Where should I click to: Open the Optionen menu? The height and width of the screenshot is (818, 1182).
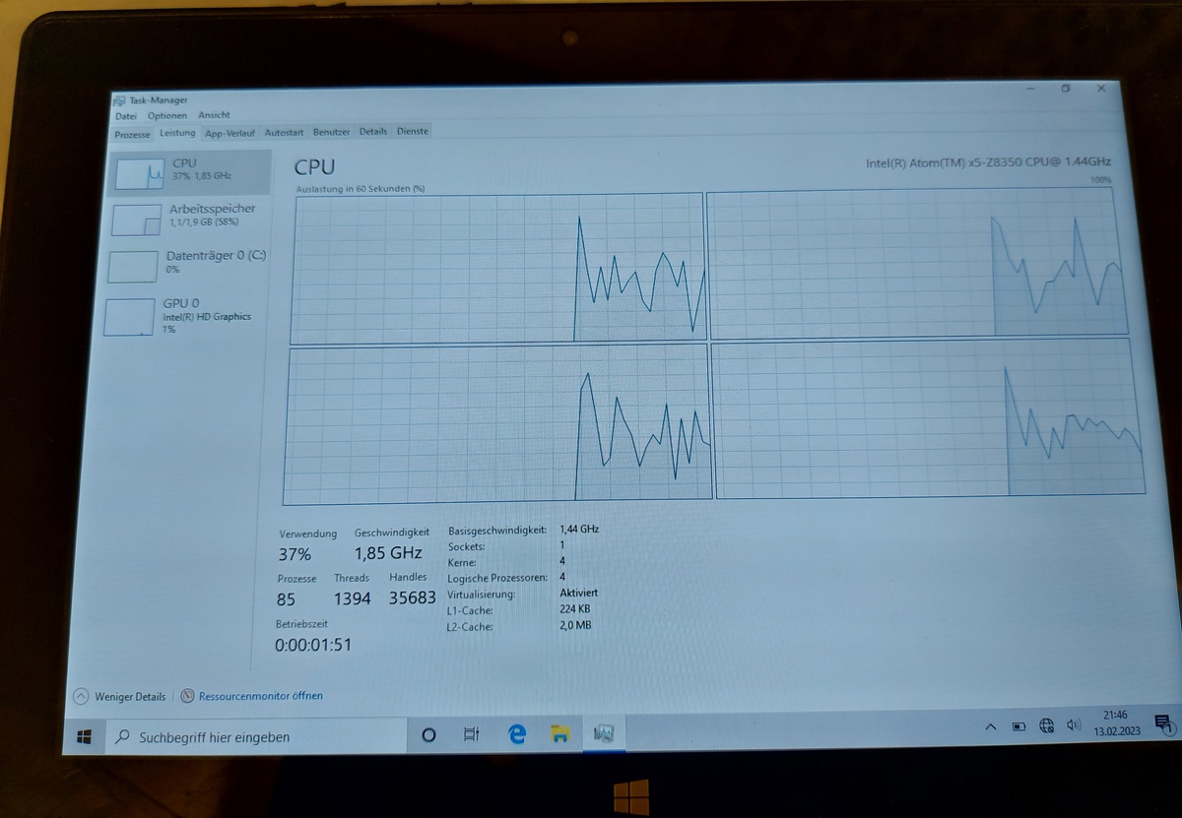[x=167, y=115]
